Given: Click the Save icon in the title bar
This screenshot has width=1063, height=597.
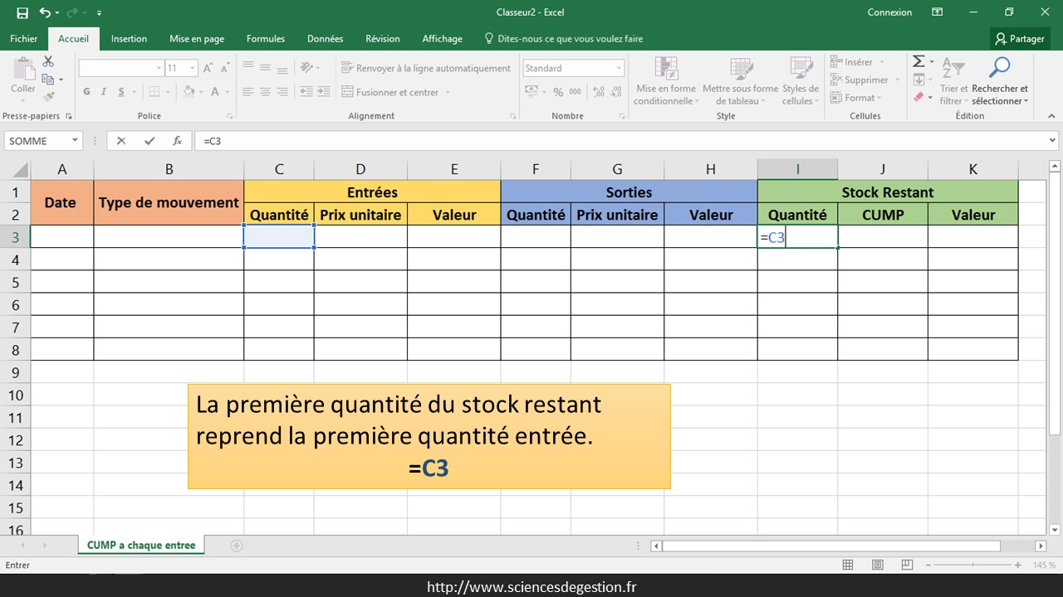Looking at the screenshot, I should coord(22,12).
